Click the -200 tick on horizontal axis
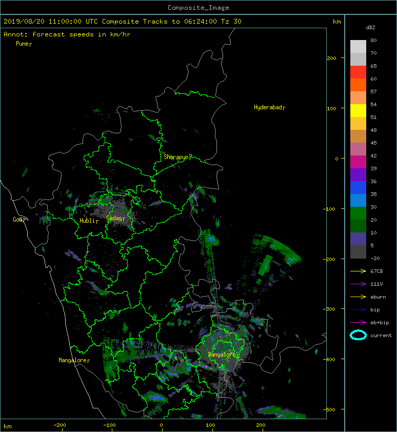397x432 pixels. point(59,425)
